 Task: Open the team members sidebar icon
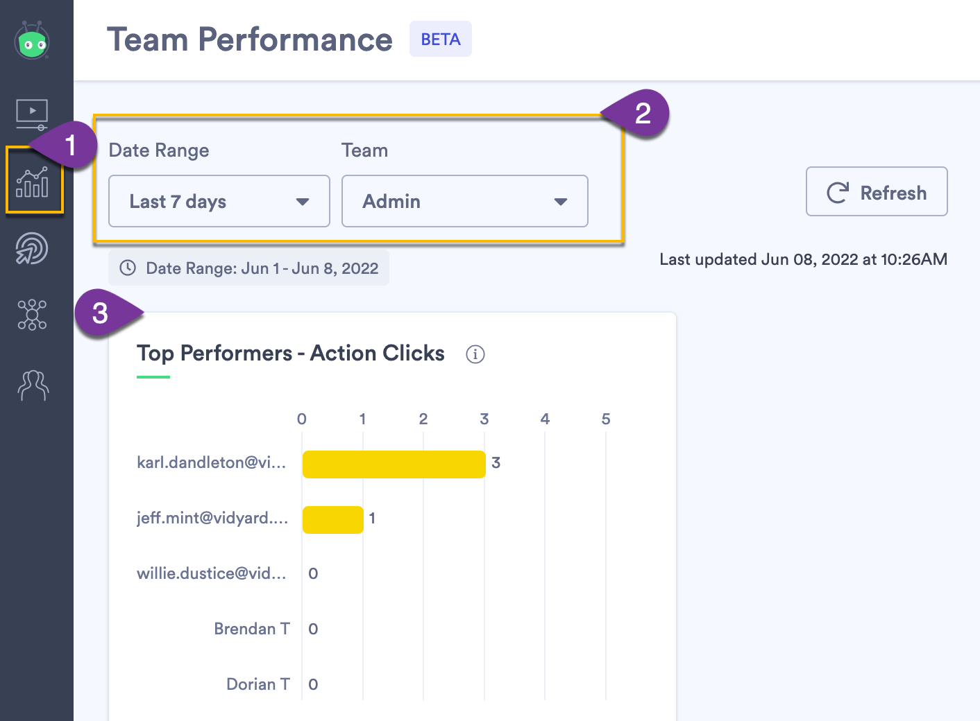coord(33,385)
